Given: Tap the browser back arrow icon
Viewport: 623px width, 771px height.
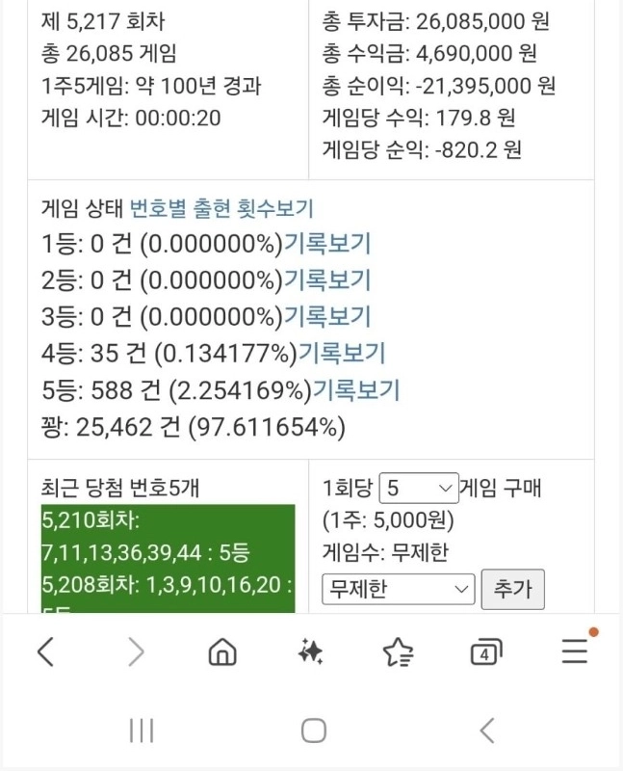Looking at the screenshot, I should pyautogui.click(x=45, y=652).
